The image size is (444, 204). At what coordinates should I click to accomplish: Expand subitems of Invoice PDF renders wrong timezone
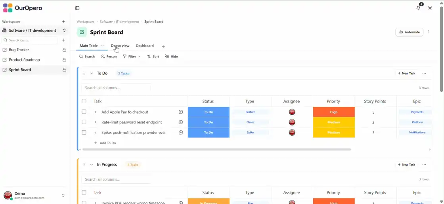96,203
